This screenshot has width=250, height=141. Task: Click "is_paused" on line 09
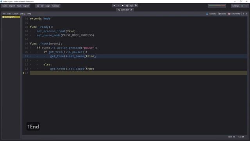point(75,52)
